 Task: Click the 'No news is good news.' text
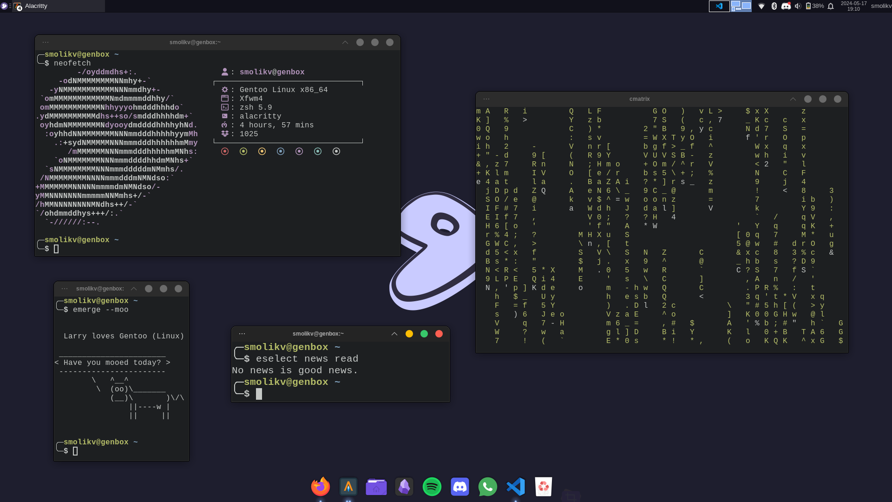point(295,370)
